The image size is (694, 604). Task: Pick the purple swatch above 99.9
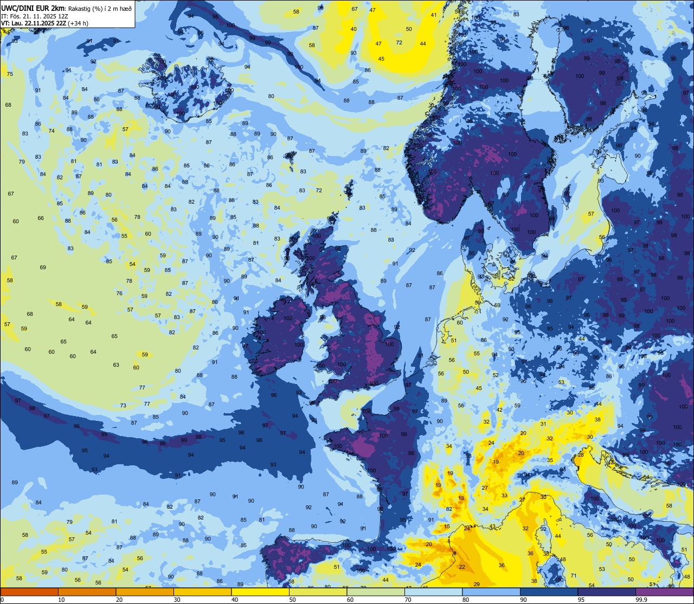[x=664, y=592]
